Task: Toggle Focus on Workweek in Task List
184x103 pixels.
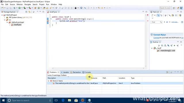Action: click(166, 15)
